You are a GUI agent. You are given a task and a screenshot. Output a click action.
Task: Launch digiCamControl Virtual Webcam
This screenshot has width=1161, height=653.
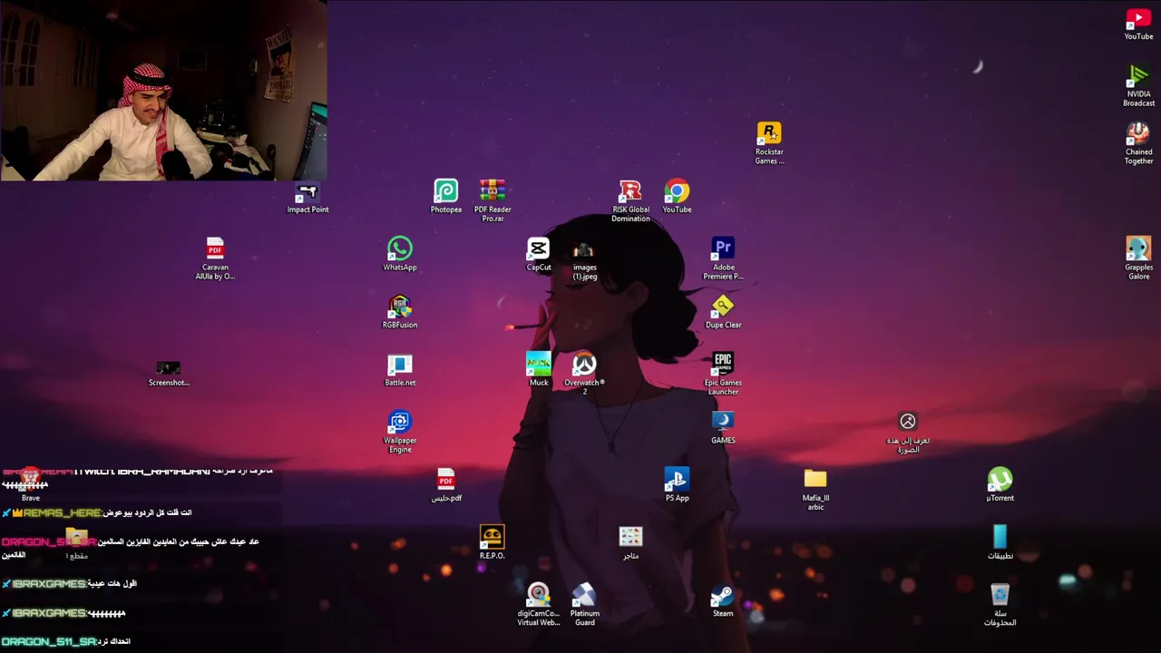pyautogui.click(x=538, y=605)
